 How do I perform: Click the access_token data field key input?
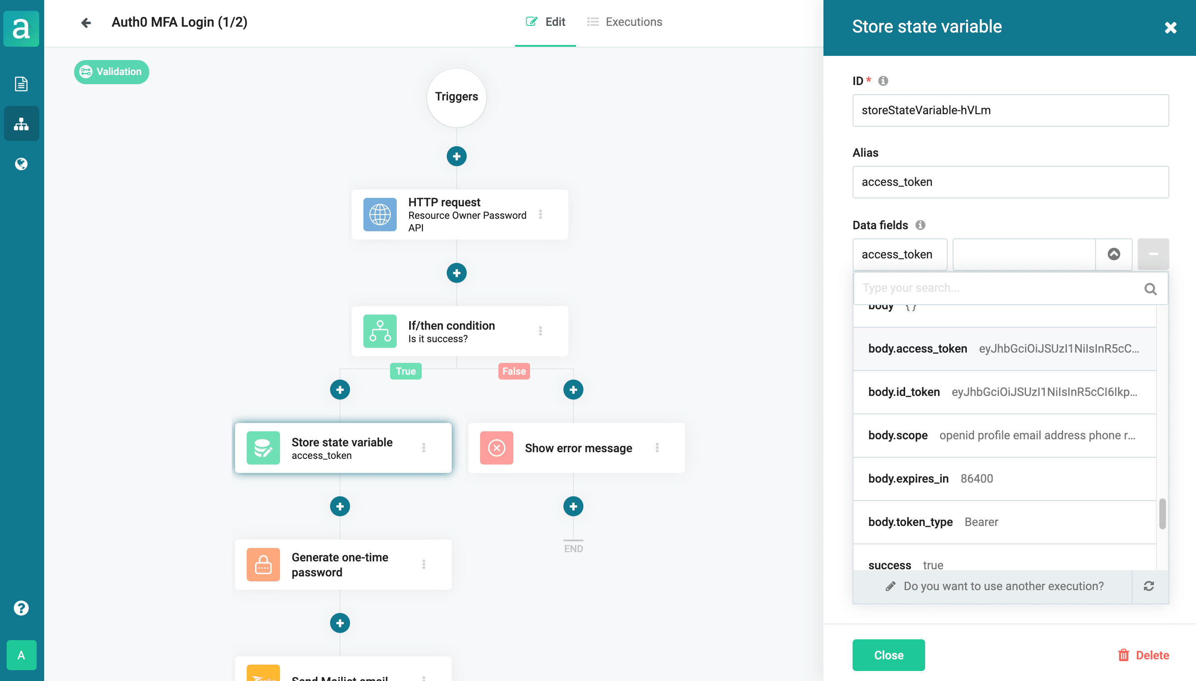tap(900, 255)
